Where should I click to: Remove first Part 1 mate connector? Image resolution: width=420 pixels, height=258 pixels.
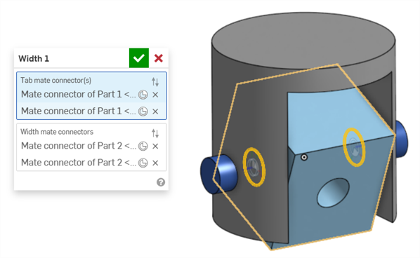(x=155, y=95)
